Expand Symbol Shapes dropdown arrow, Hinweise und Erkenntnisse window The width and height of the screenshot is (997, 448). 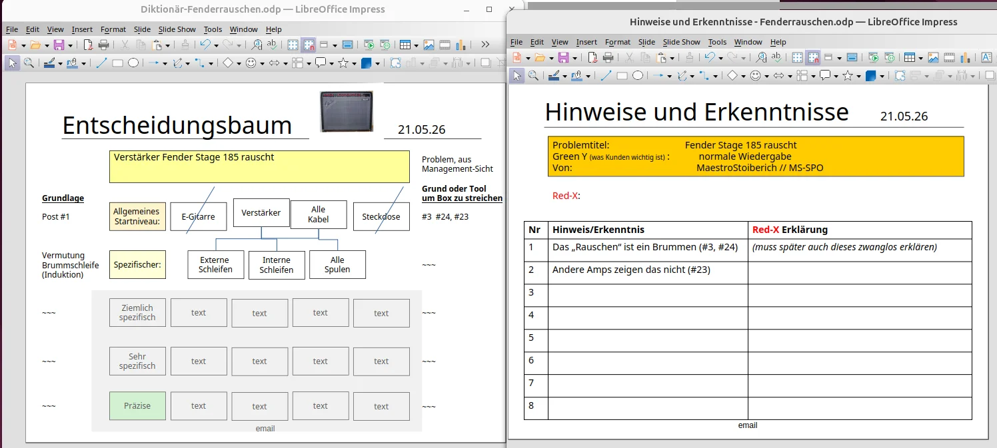pos(766,77)
